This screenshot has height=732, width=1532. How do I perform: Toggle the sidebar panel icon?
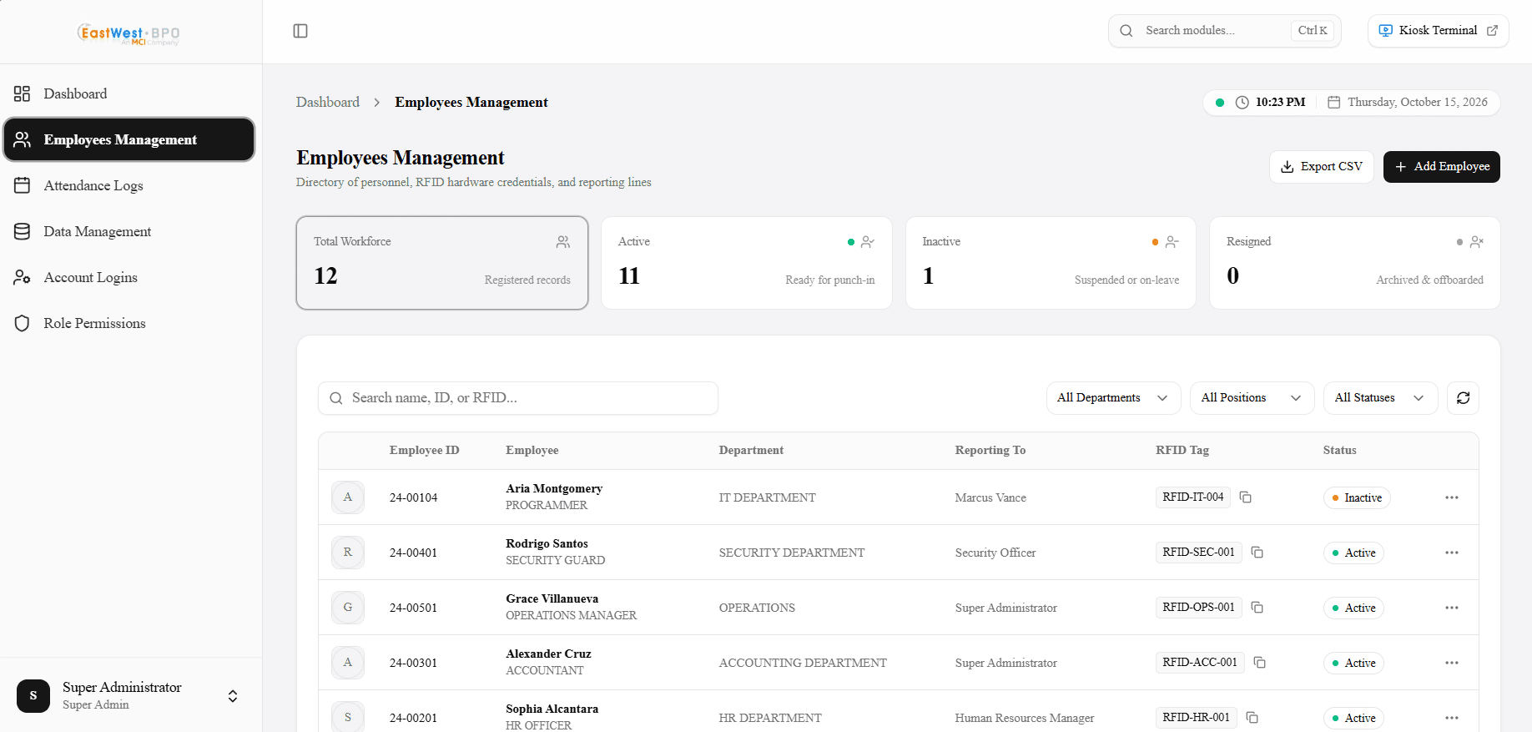(x=300, y=31)
